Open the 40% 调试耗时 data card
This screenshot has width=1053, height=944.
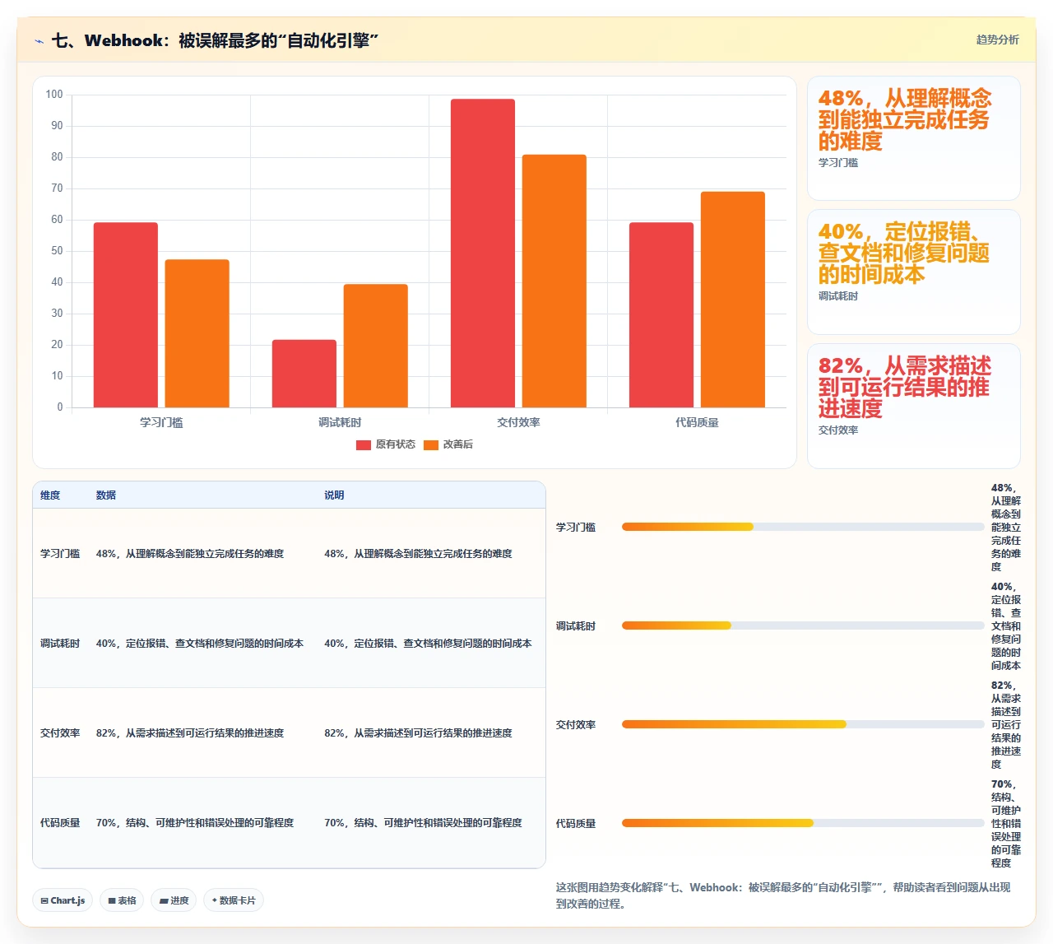(914, 272)
